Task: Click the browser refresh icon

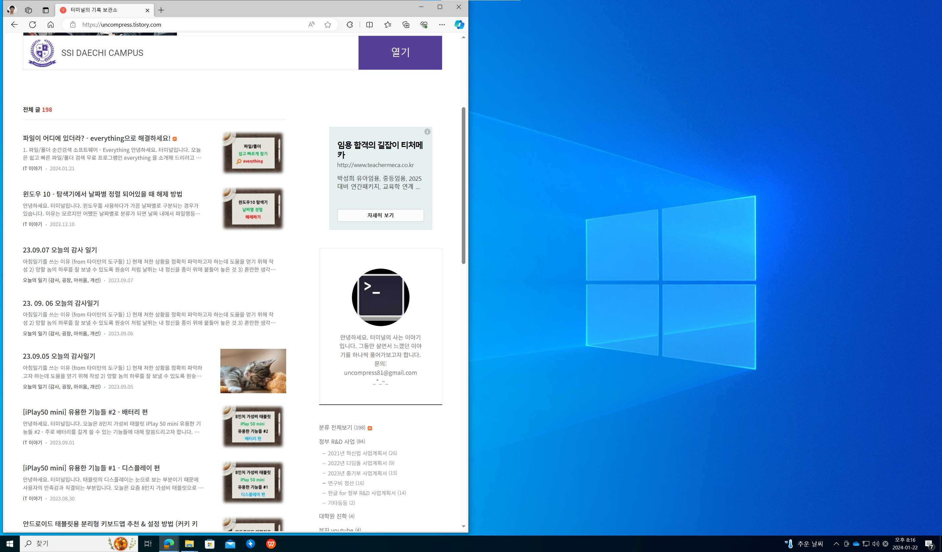Action: tap(33, 25)
